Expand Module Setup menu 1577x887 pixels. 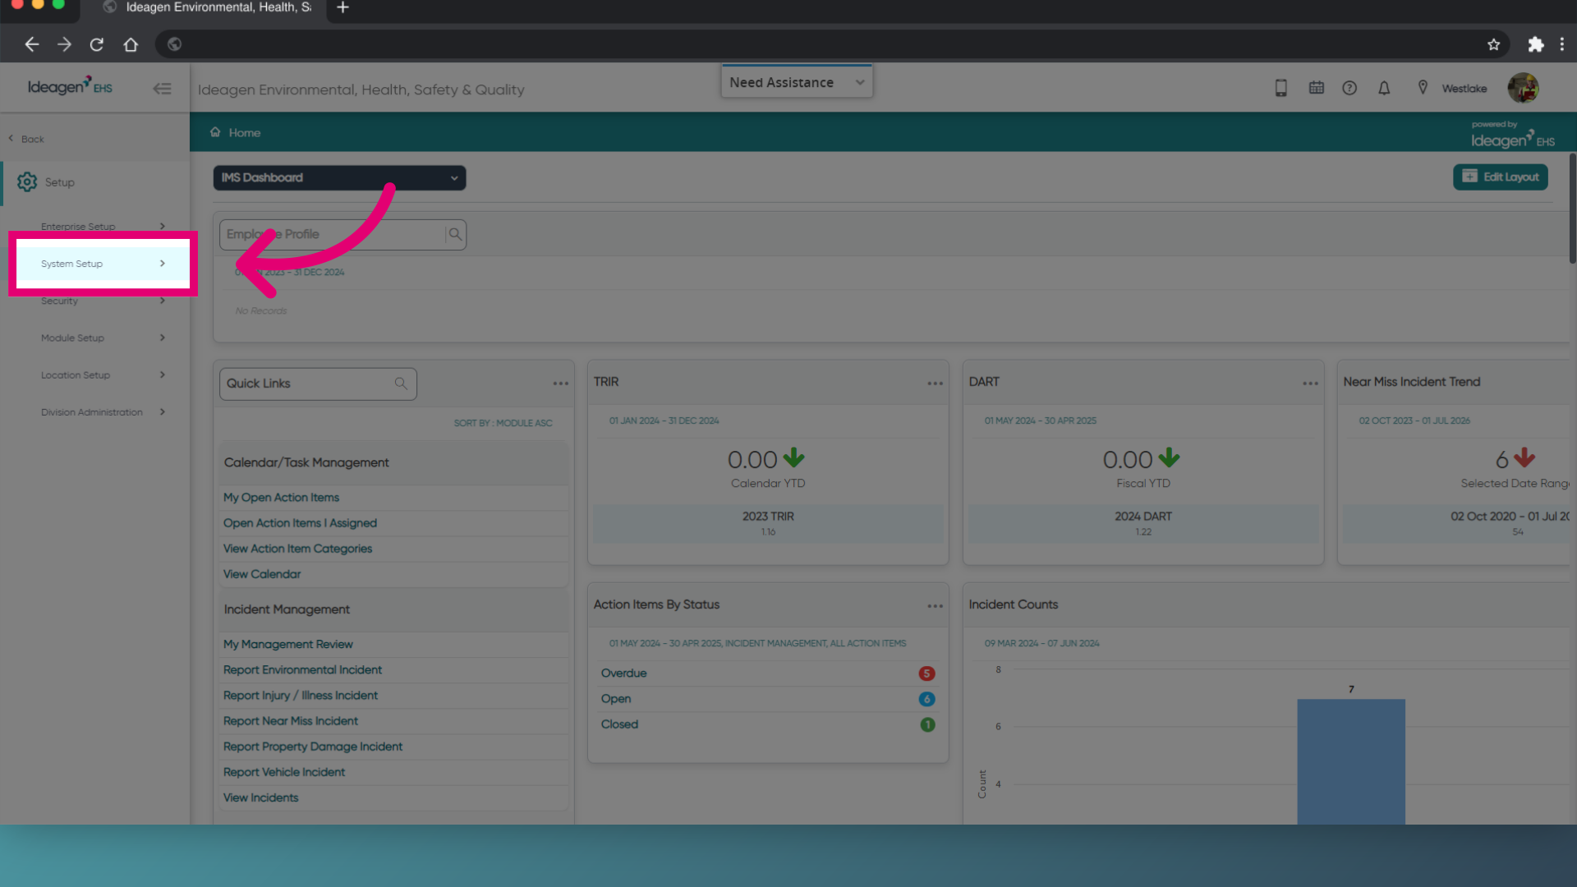103,338
